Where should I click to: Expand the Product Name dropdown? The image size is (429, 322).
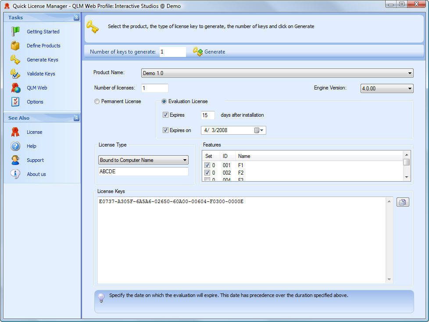pos(410,73)
